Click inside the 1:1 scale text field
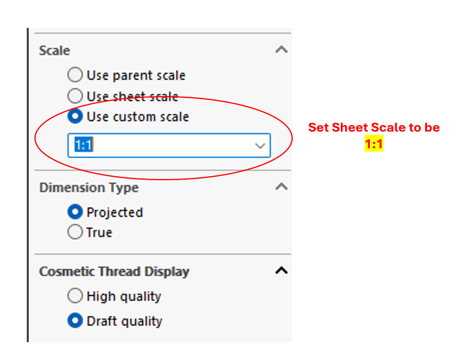This screenshot has width=462, height=357. 160,145
